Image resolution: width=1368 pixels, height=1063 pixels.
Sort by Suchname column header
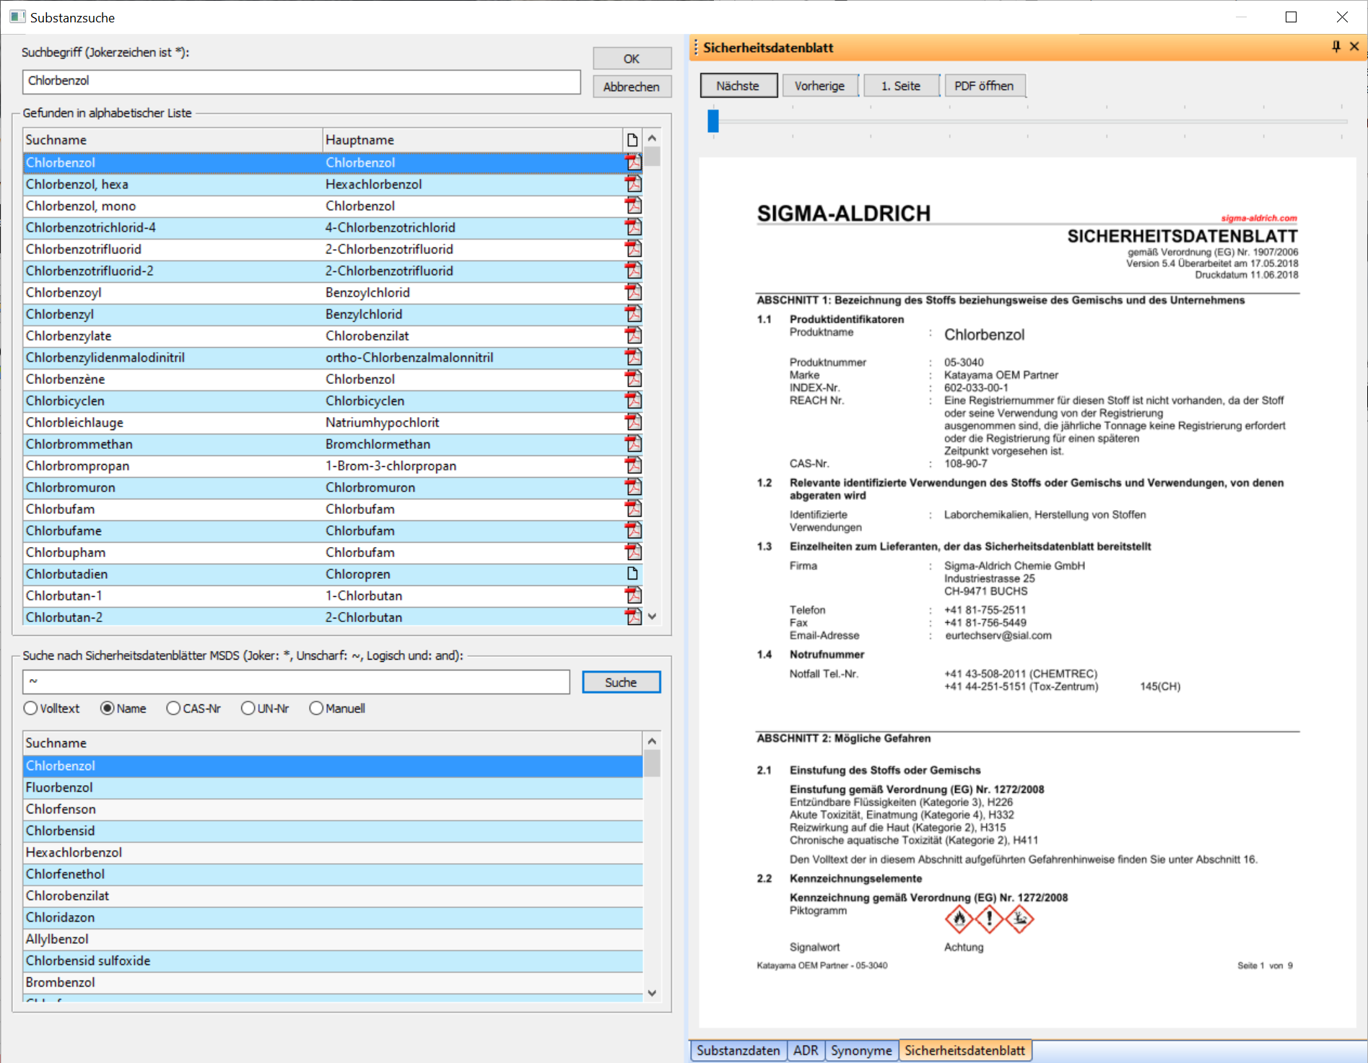coord(173,140)
